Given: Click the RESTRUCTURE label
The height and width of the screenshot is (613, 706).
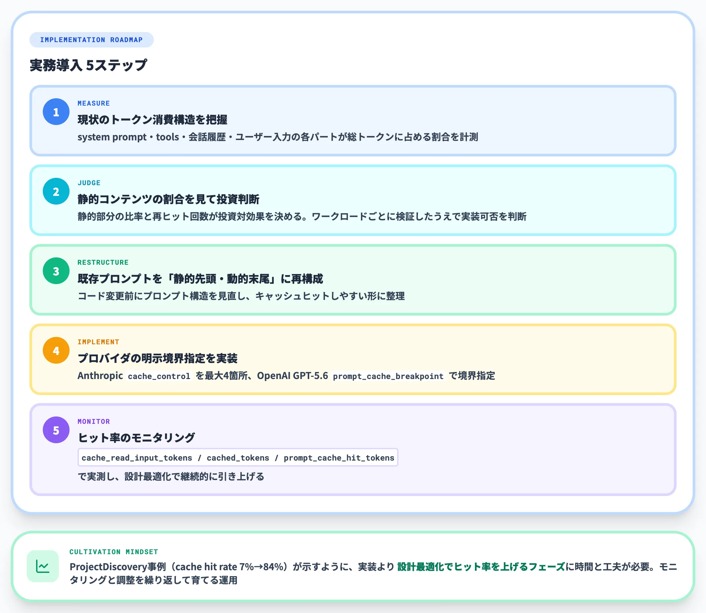Looking at the screenshot, I should pyautogui.click(x=103, y=262).
